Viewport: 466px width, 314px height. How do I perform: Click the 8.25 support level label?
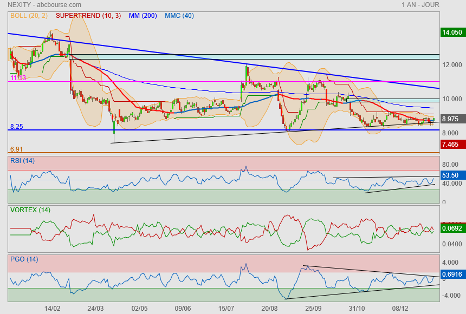[x=16, y=126]
